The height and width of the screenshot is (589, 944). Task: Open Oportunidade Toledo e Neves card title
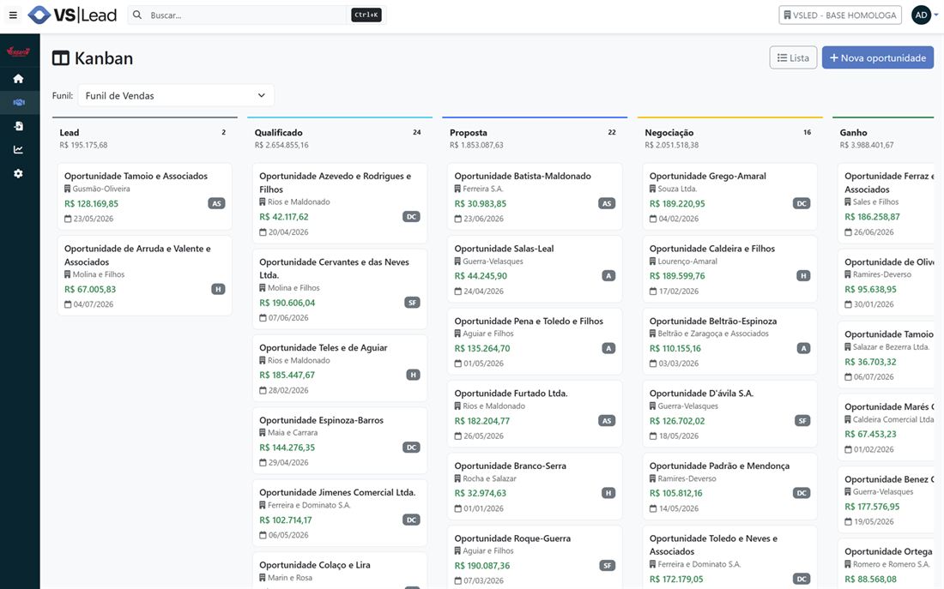pos(713,544)
